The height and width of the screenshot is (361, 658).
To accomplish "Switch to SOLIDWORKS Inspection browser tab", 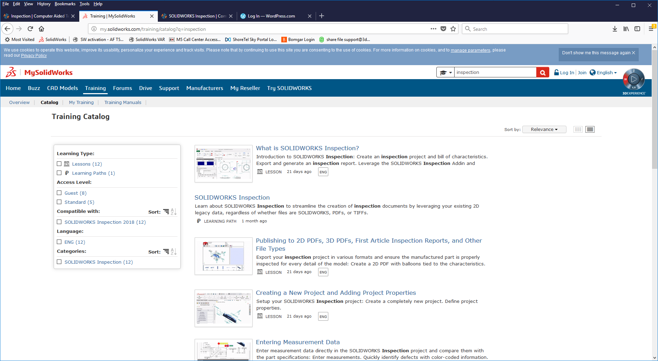I will point(197,16).
